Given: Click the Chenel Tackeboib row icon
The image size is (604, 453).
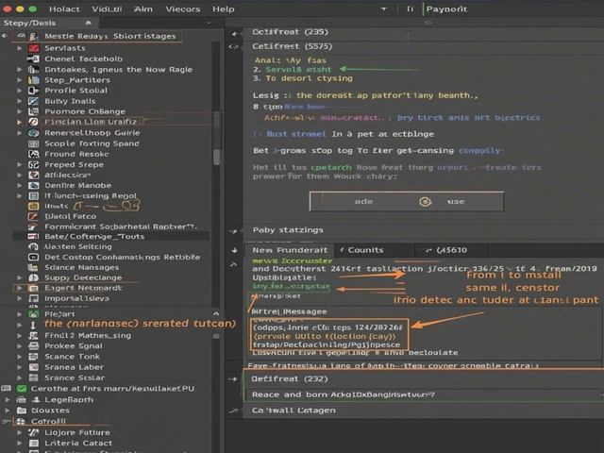Looking at the screenshot, I should coord(34,59).
